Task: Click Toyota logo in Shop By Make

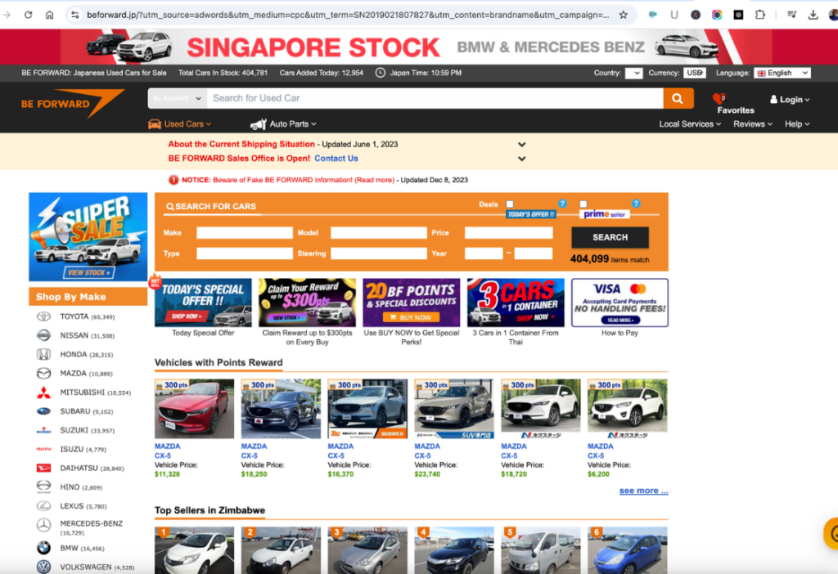Action: (43, 316)
